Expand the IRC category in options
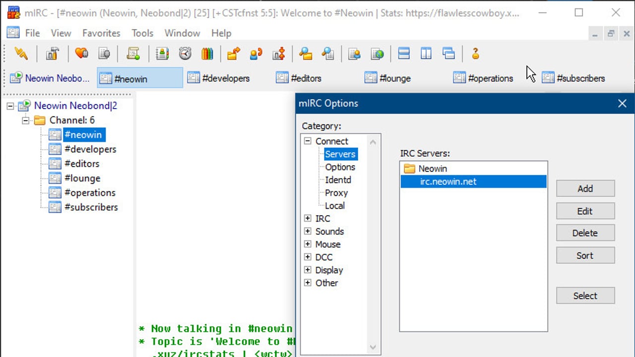 [308, 218]
